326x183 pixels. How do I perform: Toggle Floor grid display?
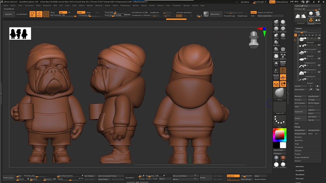(x=283, y=77)
